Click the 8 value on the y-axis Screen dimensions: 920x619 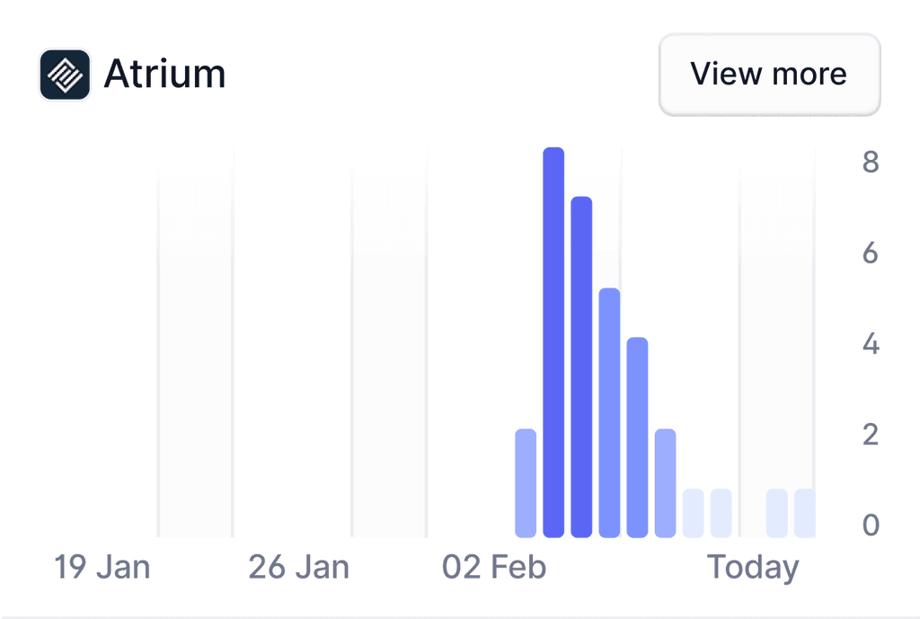coord(870,163)
